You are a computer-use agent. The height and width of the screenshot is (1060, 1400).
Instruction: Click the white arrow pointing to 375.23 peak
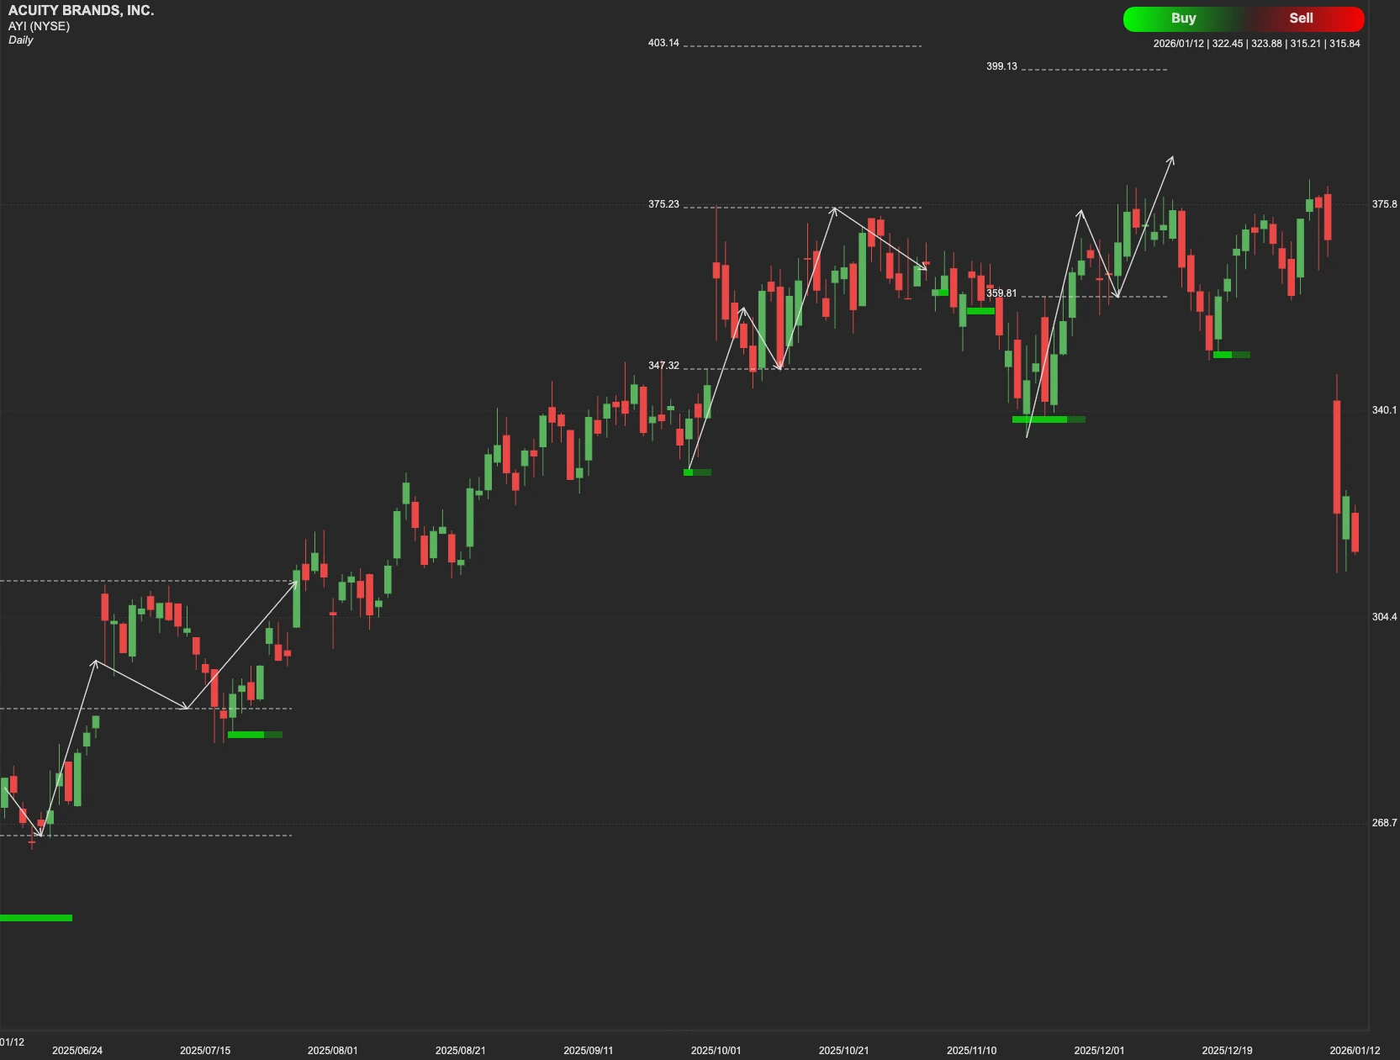click(832, 210)
